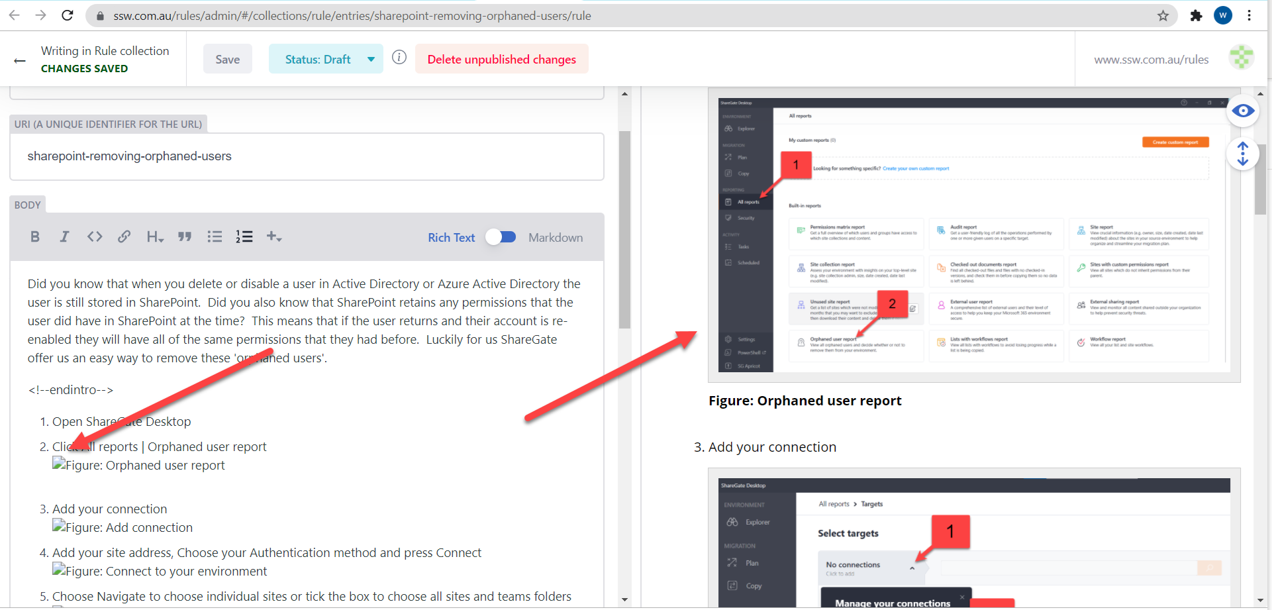Click into the body intro paragraph
Image resolution: width=1272 pixels, height=610 pixels.
pos(305,321)
